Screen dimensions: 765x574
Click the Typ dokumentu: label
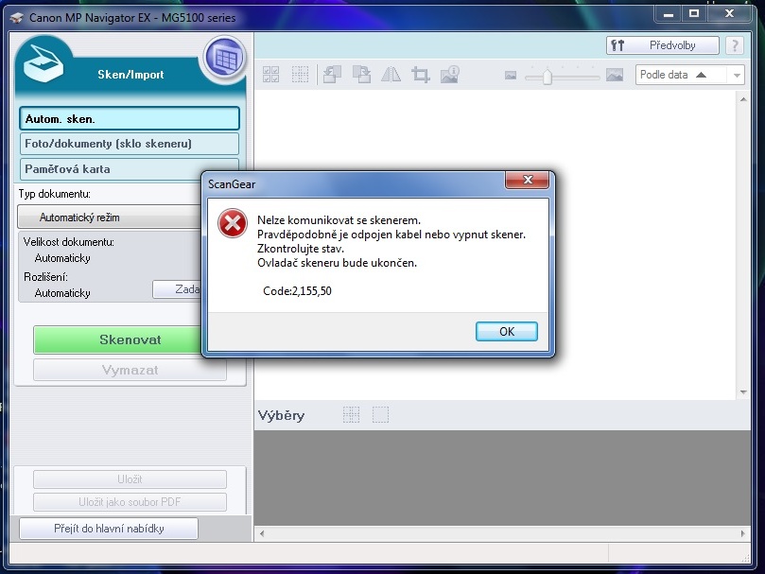pyautogui.click(x=55, y=194)
